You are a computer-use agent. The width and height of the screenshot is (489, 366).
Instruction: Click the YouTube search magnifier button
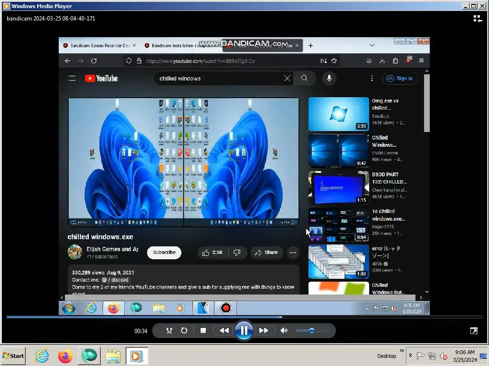tap(304, 79)
